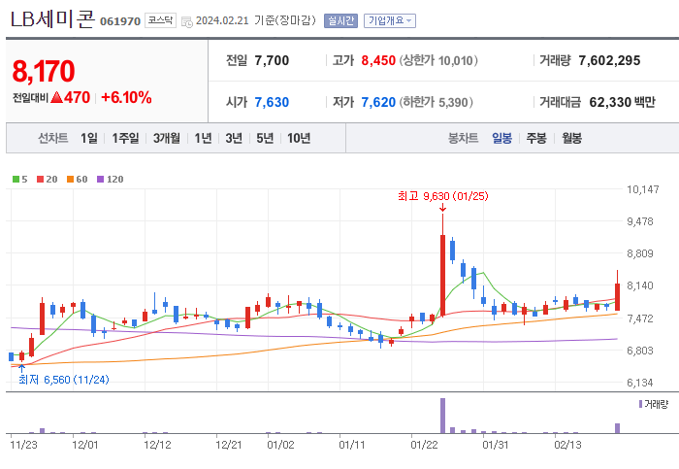This screenshot has width=679, height=469.
Task: Click the +6.10% change value
Action: point(126,97)
